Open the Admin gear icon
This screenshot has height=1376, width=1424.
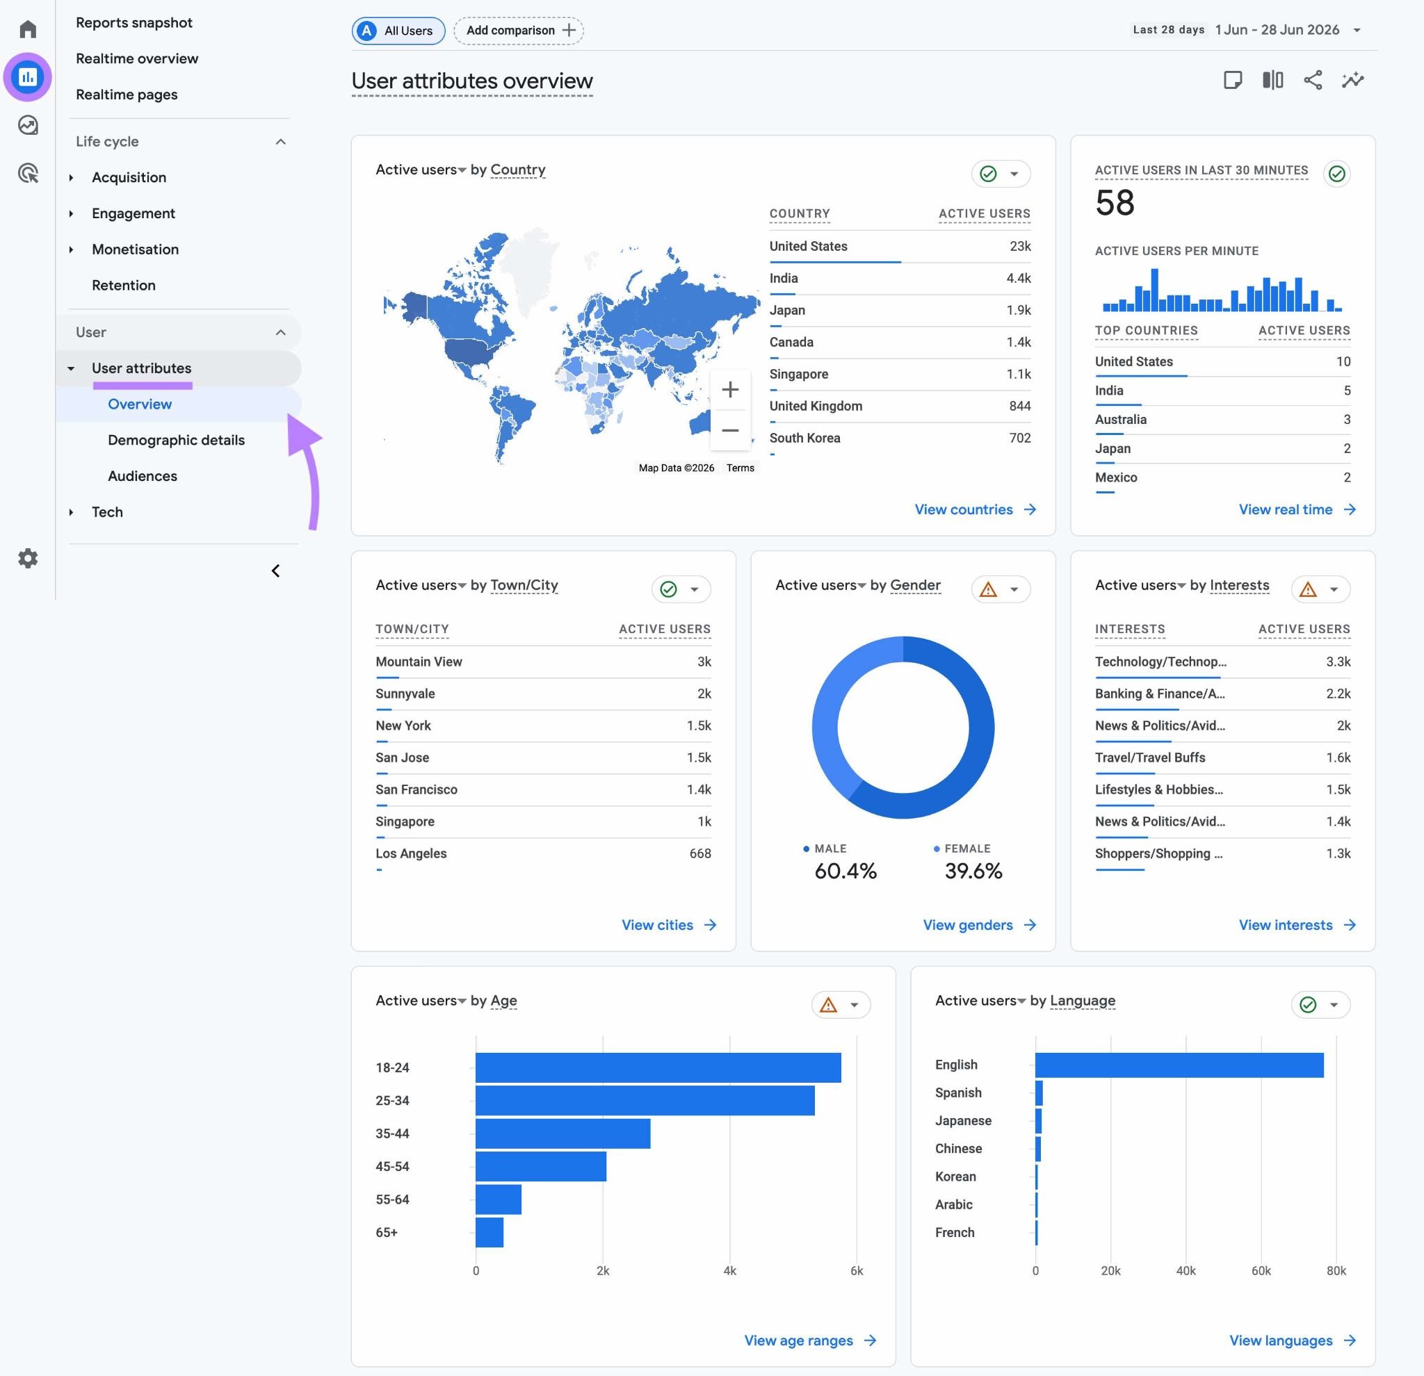[x=28, y=558]
